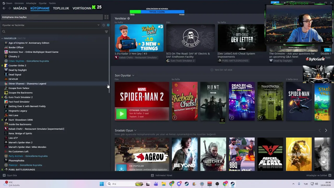Click the donation goal progress bar
Viewport: 334px width, 188px height.
pyautogui.click(x=157, y=12)
